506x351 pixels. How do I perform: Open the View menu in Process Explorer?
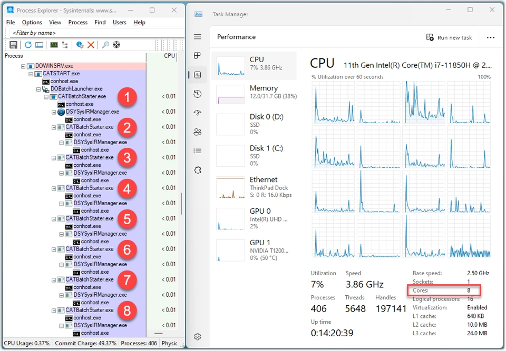(55, 22)
